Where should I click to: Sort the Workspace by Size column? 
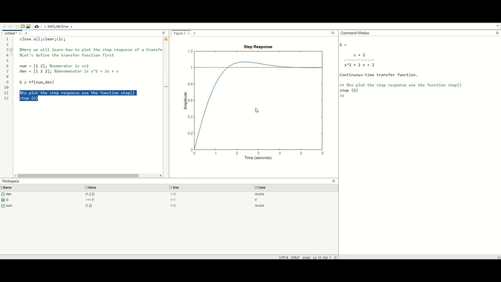(x=212, y=188)
